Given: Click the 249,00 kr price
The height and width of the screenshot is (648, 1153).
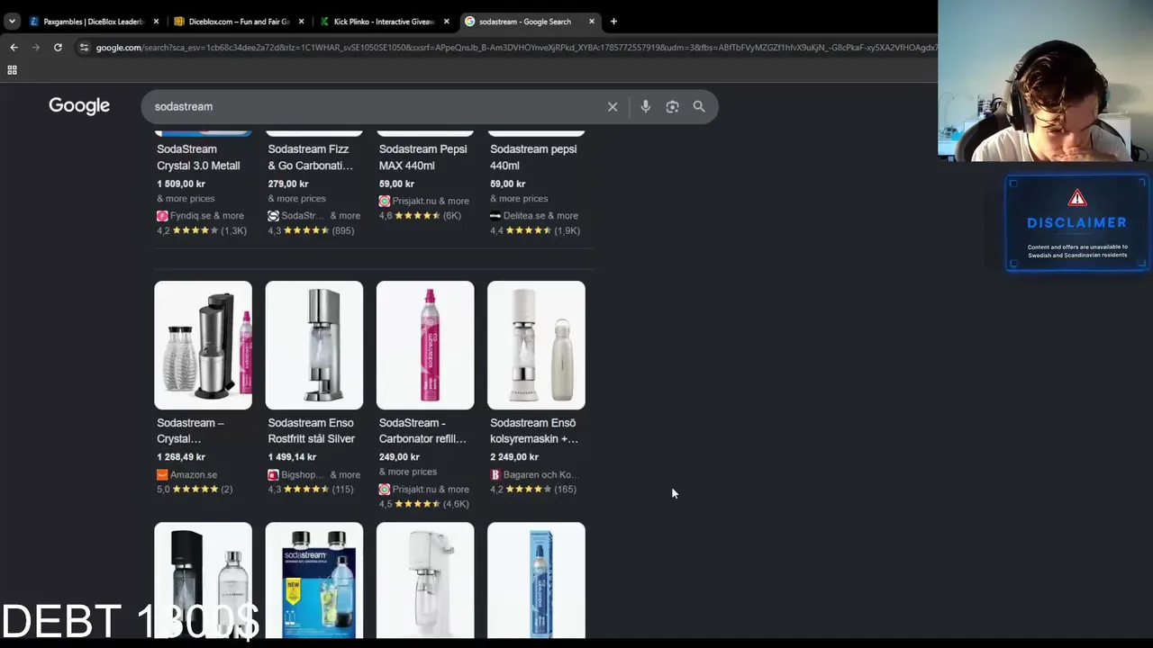Looking at the screenshot, I should tap(399, 457).
